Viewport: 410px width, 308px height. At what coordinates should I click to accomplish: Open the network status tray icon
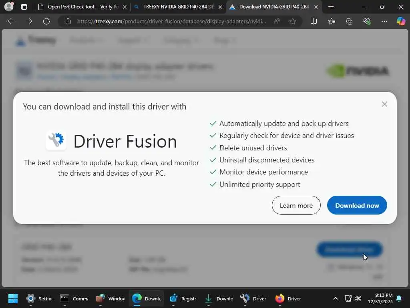(x=348, y=298)
